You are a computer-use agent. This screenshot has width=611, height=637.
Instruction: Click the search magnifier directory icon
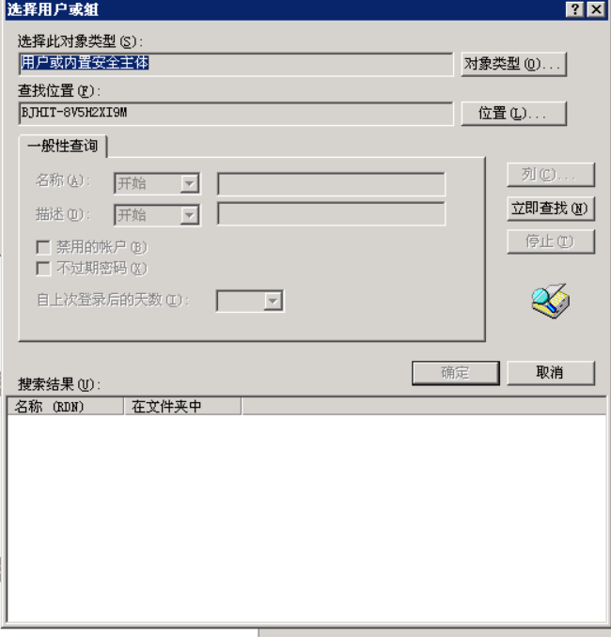pyautogui.click(x=551, y=301)
